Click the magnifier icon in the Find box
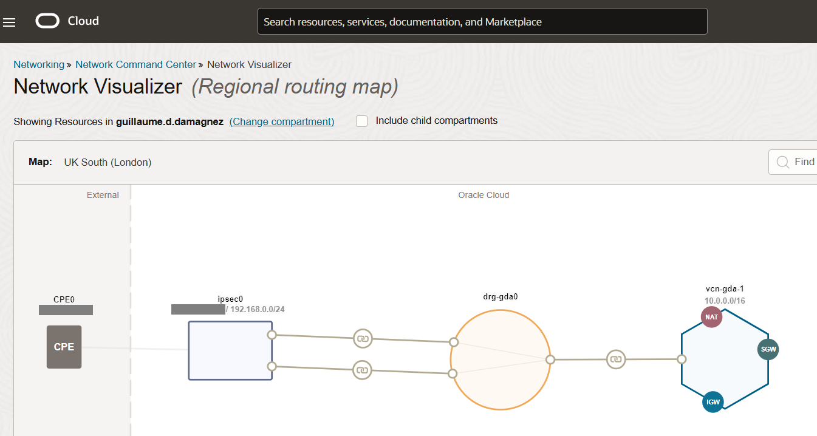This screenshot has width=817, height=436. [x=783, y=162]
